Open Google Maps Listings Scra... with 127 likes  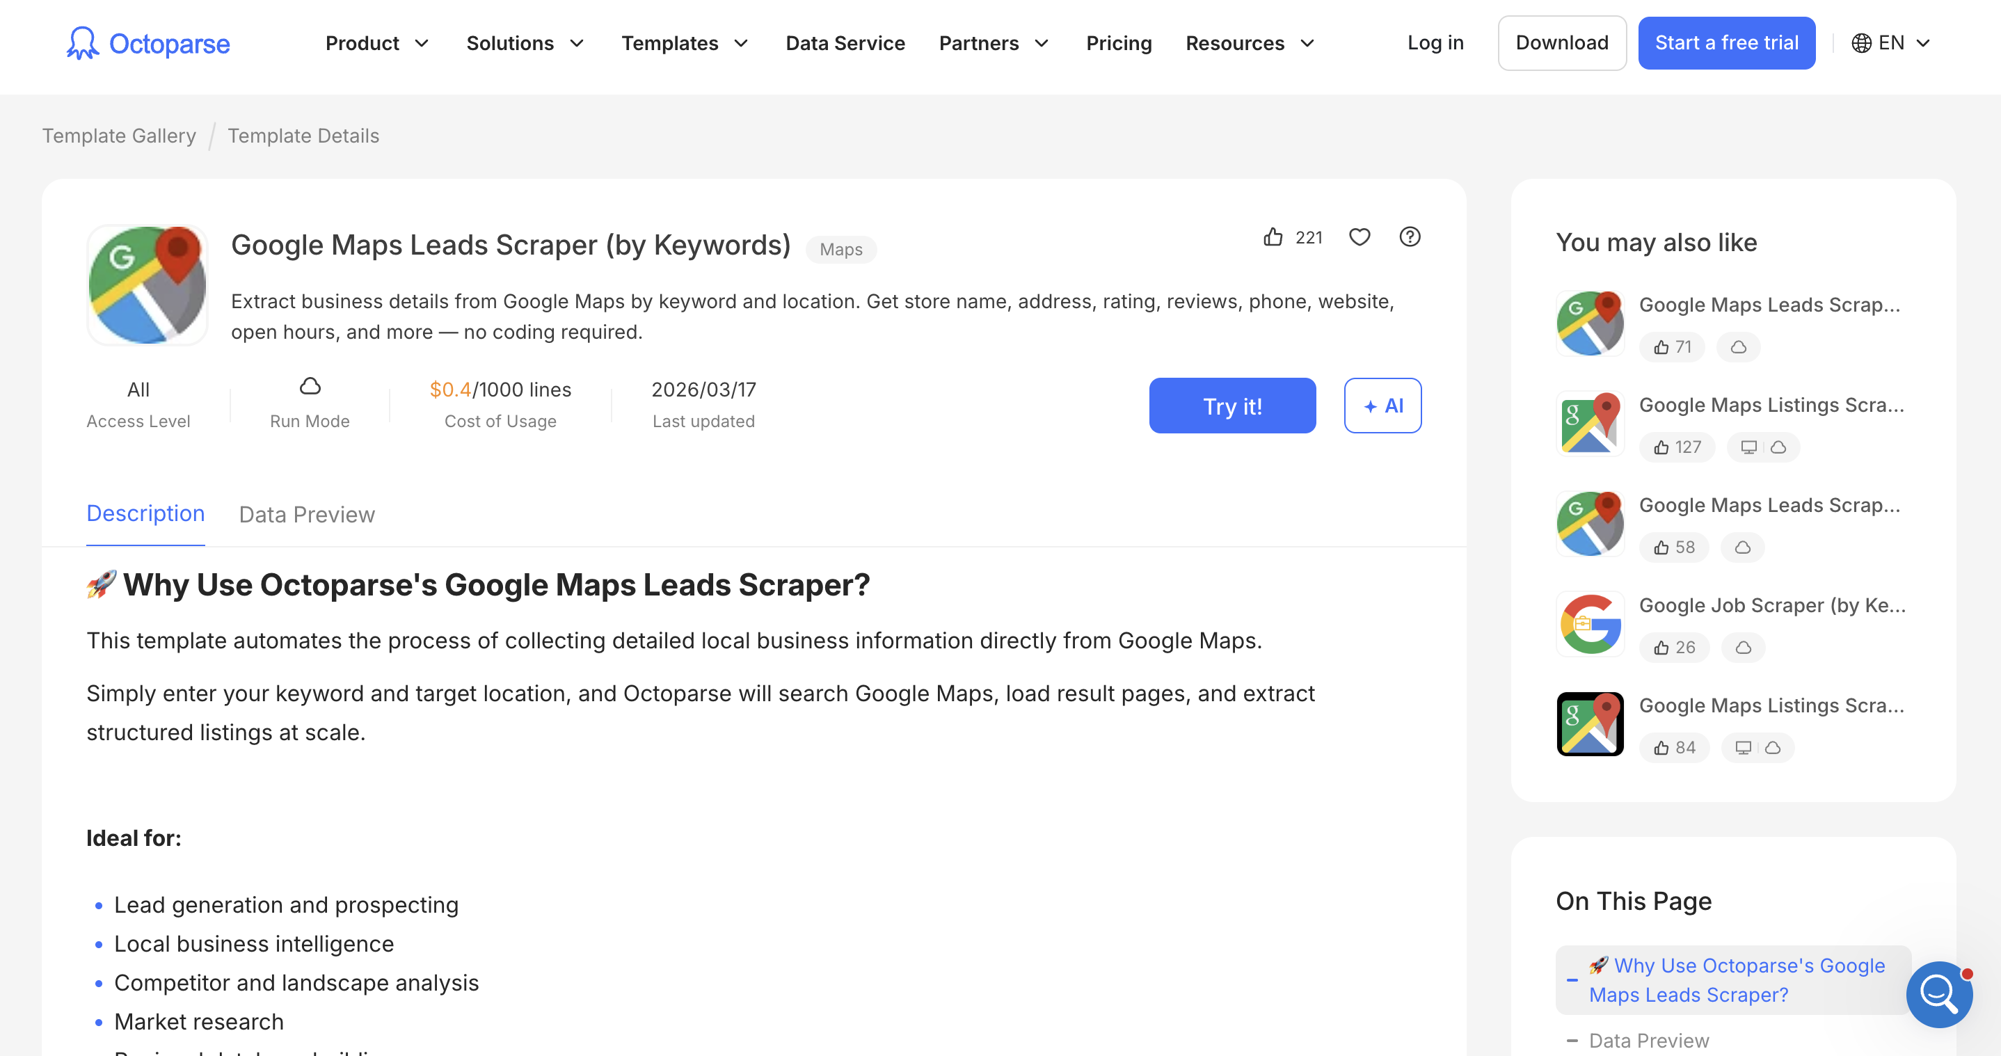(1772, 406)
